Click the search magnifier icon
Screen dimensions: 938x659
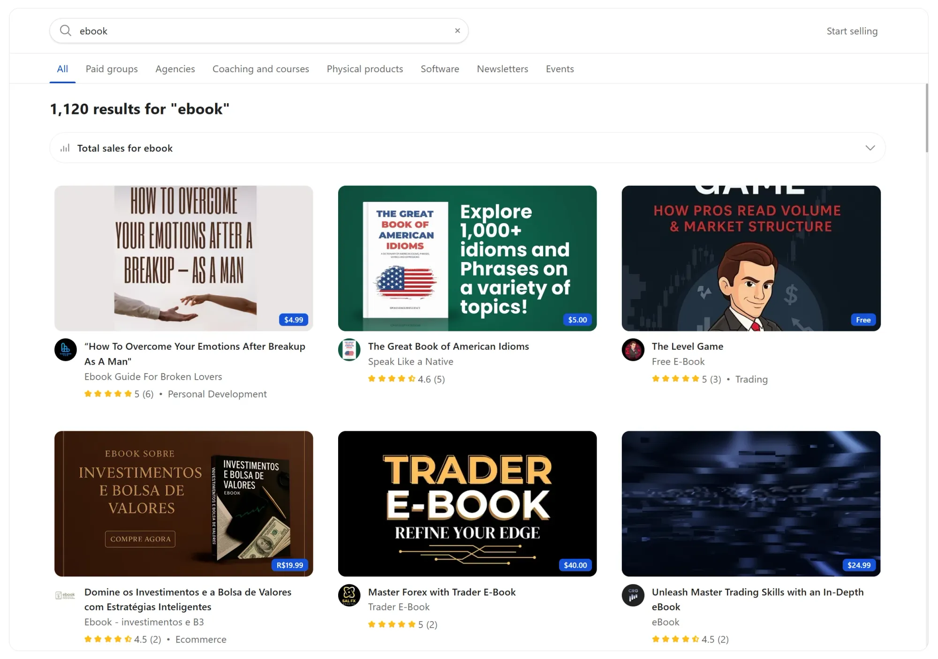[66, 31]
